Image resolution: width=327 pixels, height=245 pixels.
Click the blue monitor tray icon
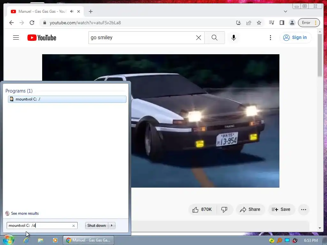tap(287, 241)
